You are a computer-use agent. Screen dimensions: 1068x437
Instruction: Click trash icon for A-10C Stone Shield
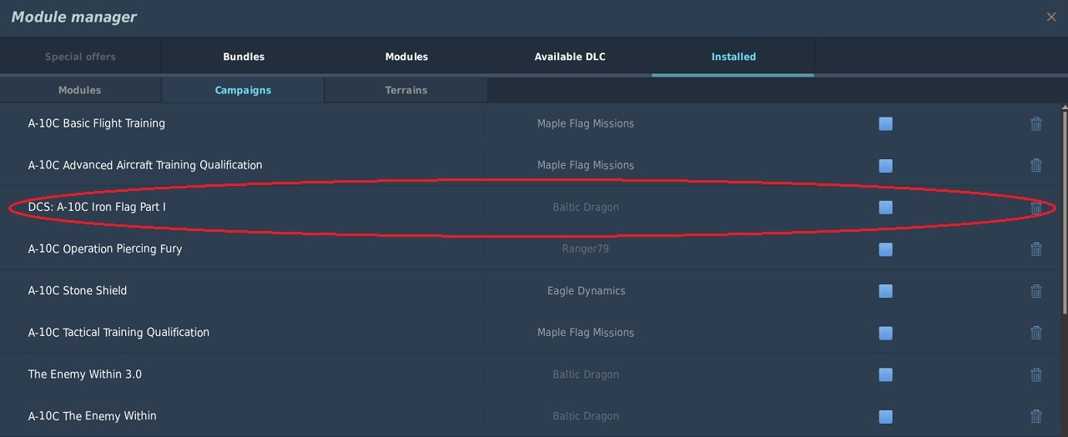(1035, 290)
